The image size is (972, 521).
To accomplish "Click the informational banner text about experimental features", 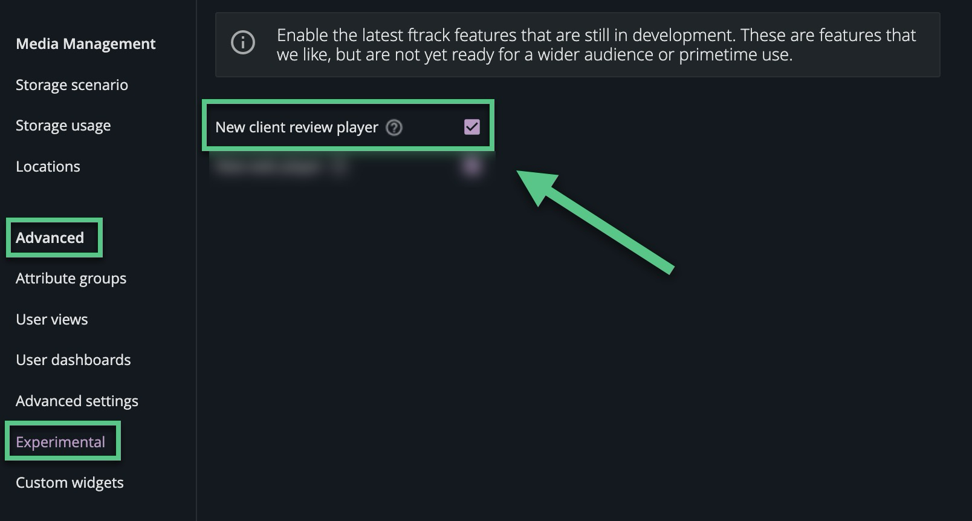I will click(x=595, y=45).
